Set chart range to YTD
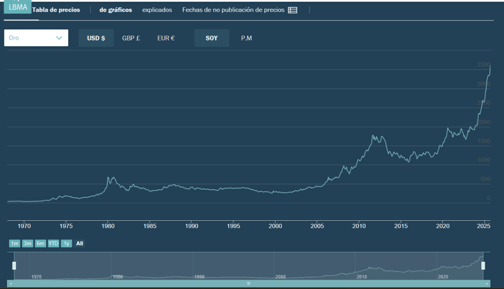This screenshot has height=289, width=504. pos(53,243)
